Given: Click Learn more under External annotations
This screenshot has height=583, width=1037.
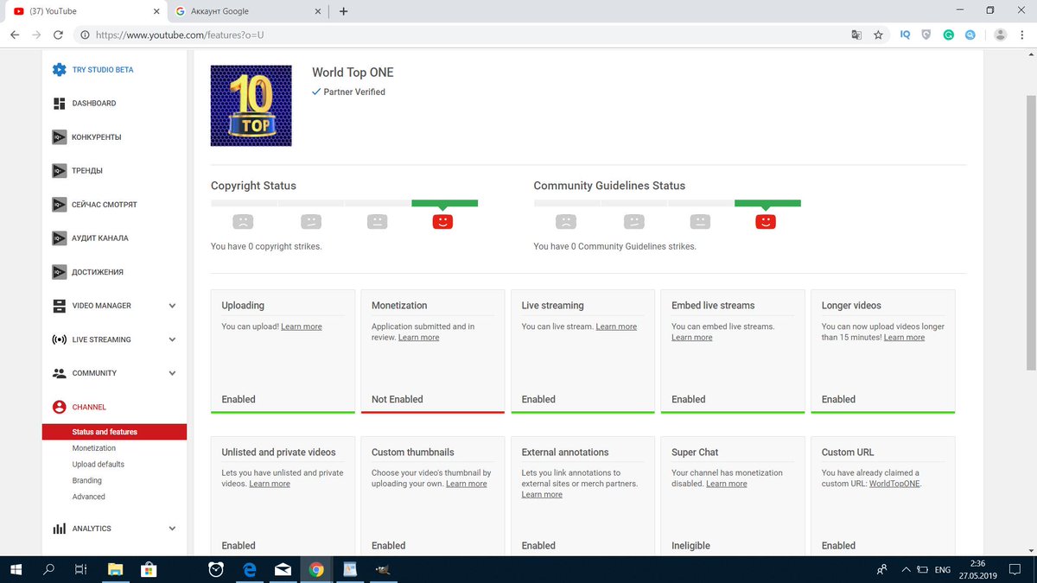Looking at the screenshot, I should pos(543,495).
